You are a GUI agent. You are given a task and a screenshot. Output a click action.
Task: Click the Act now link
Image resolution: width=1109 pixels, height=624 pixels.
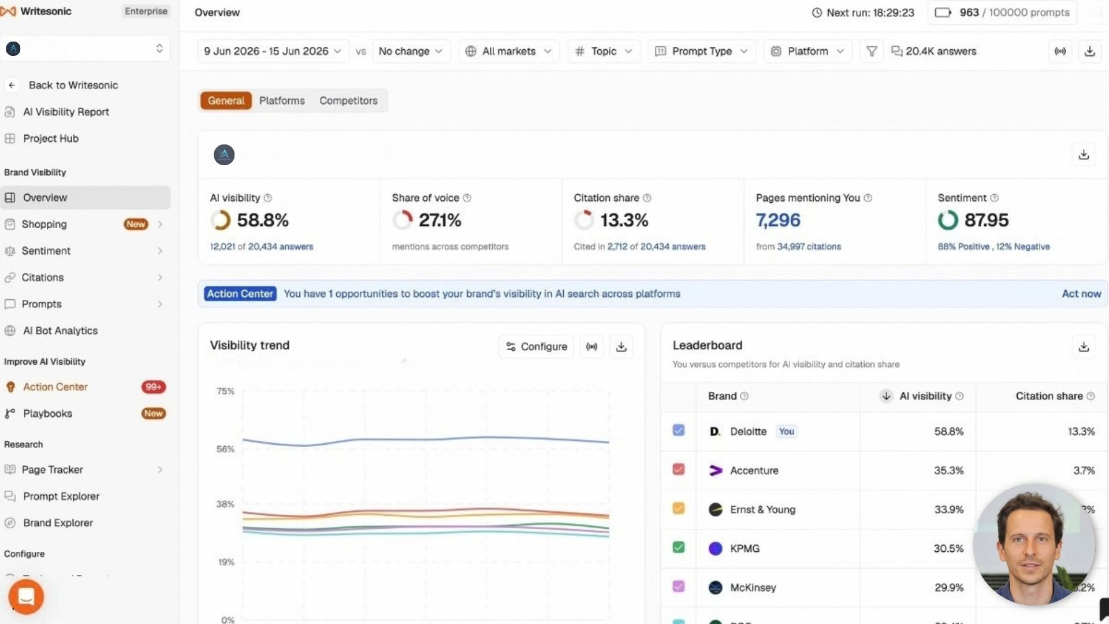coord(1081,294)
